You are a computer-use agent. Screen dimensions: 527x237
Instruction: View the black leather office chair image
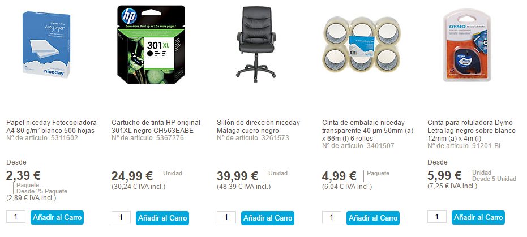(256, 45)
